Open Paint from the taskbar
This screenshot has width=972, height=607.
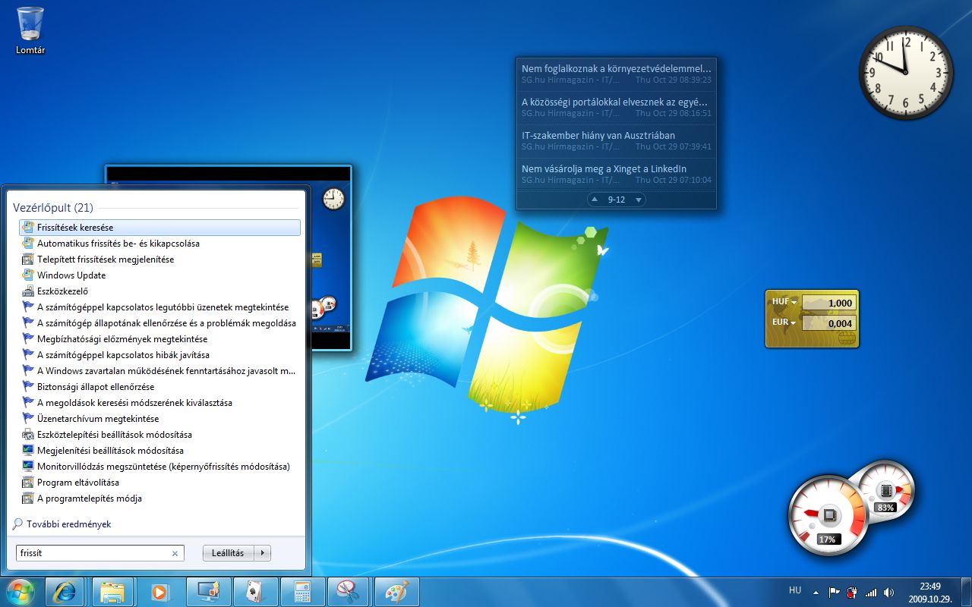point(396,591)
